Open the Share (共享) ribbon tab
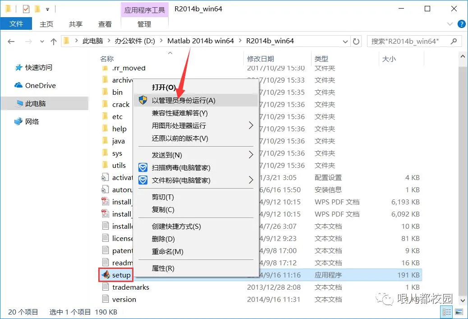Screen dimensions: 468x319 pyautogui.click(x=75, y=24)
